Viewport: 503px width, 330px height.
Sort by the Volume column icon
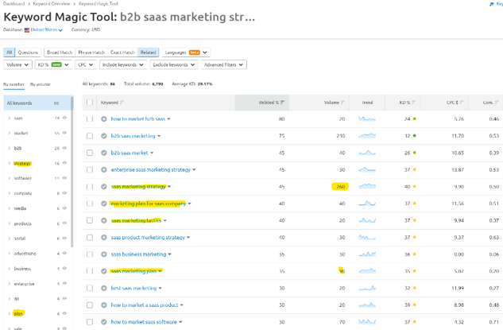coord(342,103)
